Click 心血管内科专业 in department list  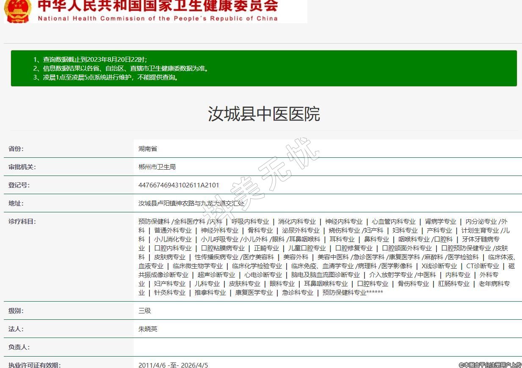[x=393, y=222]
